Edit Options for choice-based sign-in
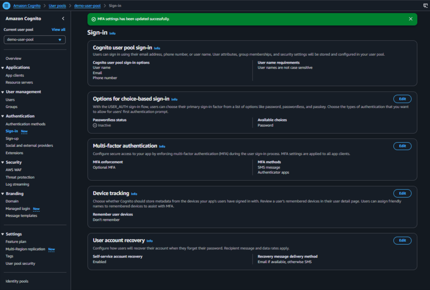This screenshot has width=430, height=290. pos(402,99)
